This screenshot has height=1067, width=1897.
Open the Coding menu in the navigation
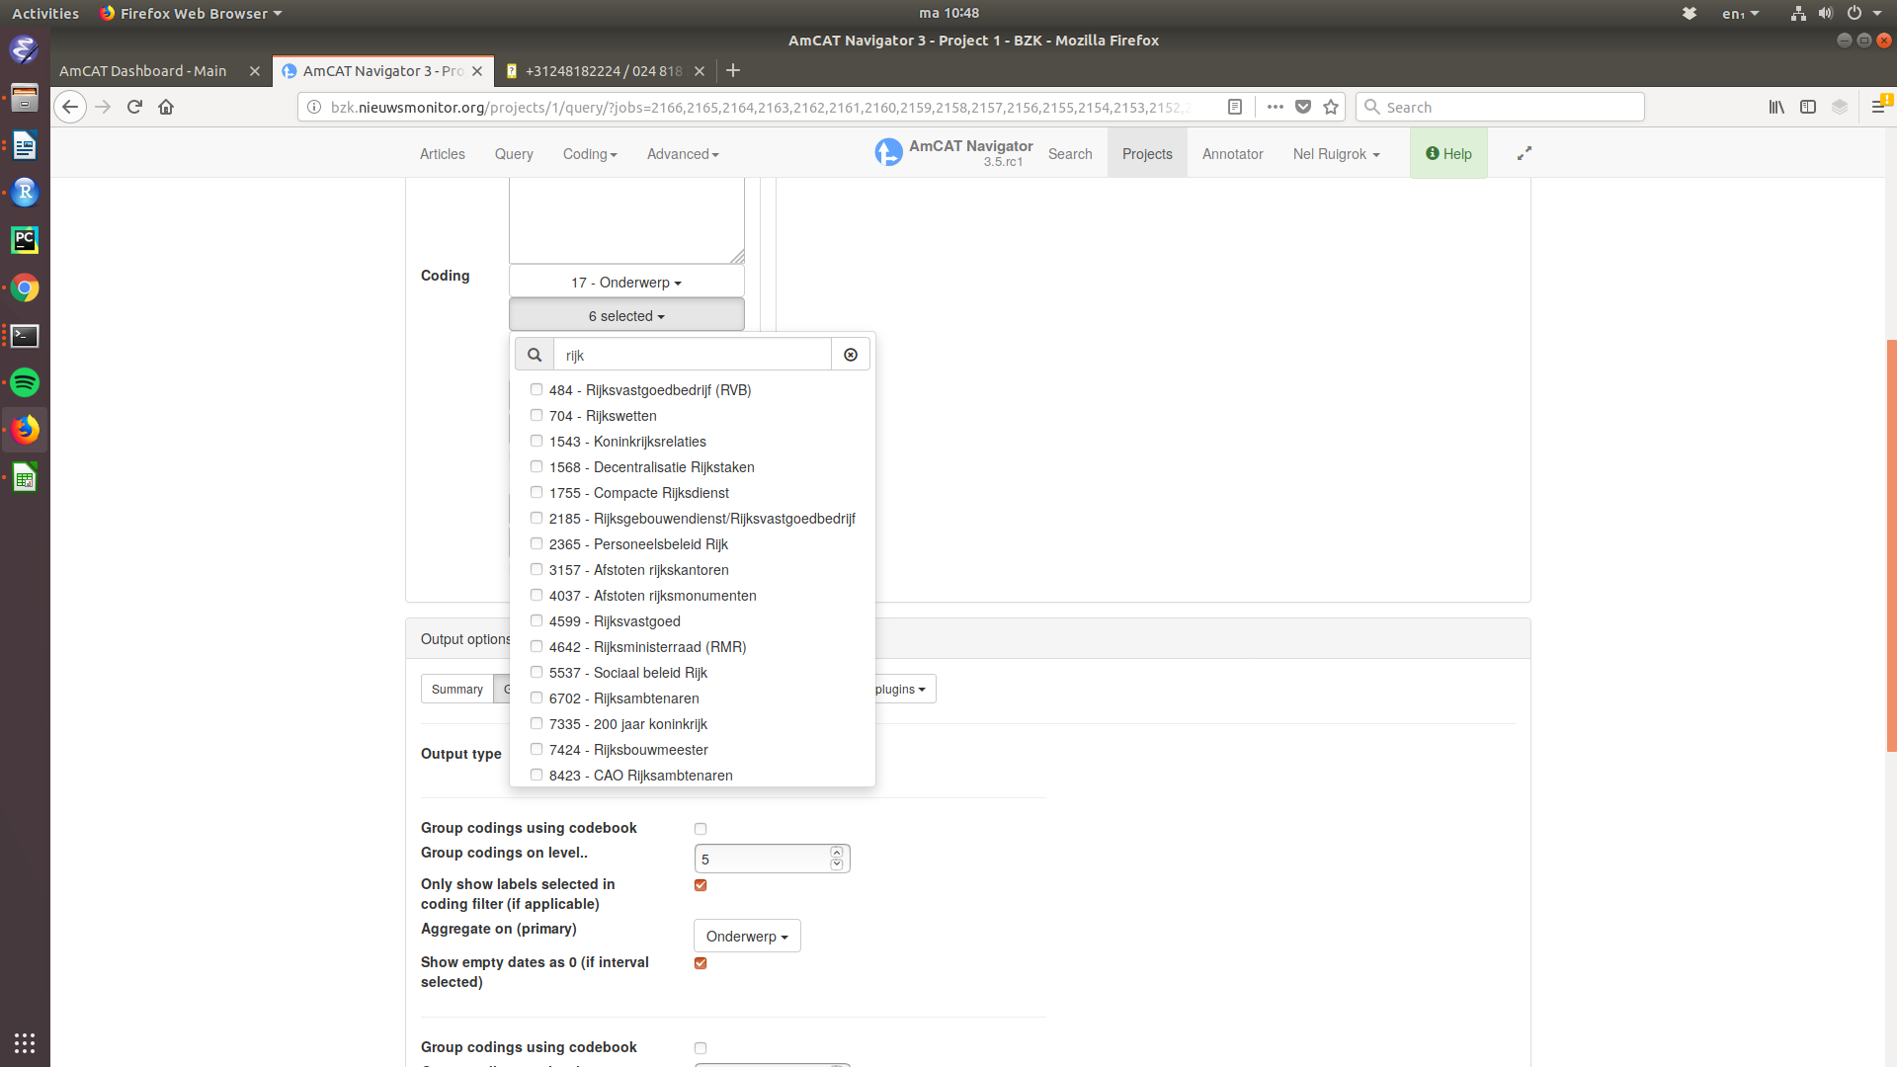click(x=589, y=154)
